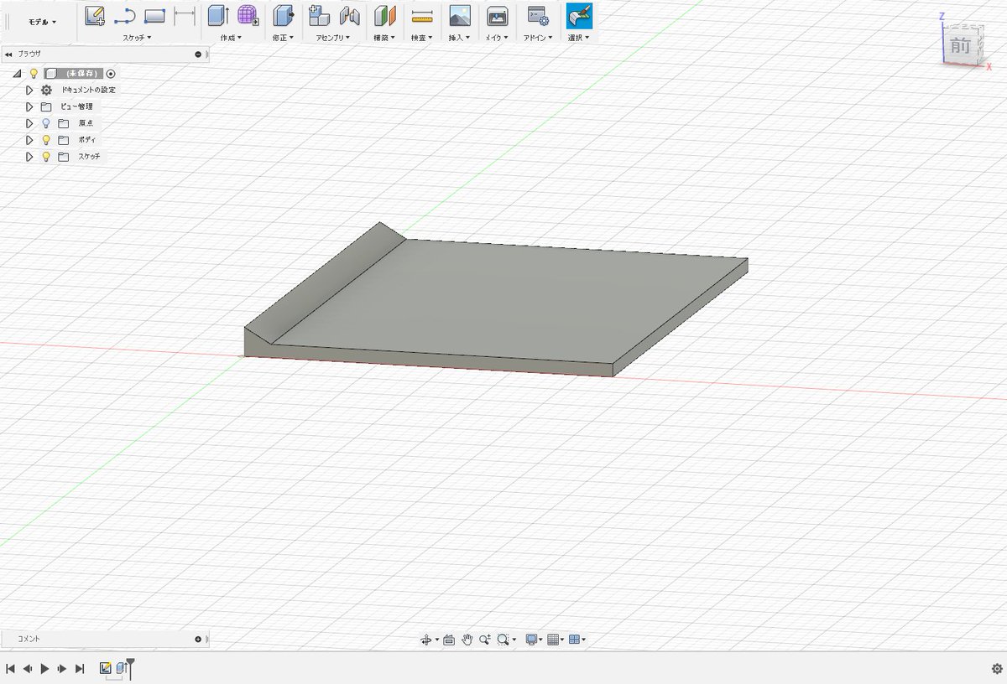Click the Extrude tool icon
This screenshot has width=1007, height=684.
[218, 15]
